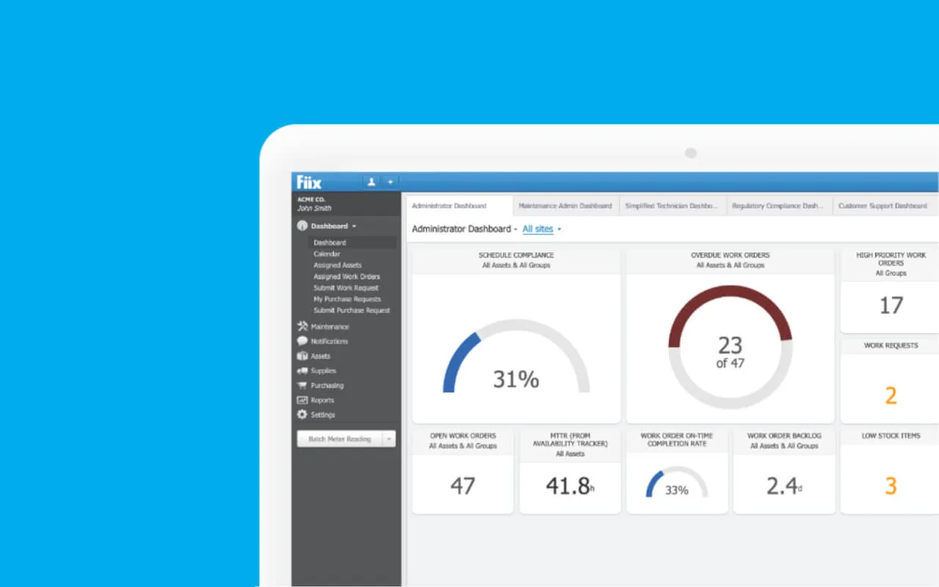
Task: Open Notifications via the speech bubble icon
Action: pos(302,341)
